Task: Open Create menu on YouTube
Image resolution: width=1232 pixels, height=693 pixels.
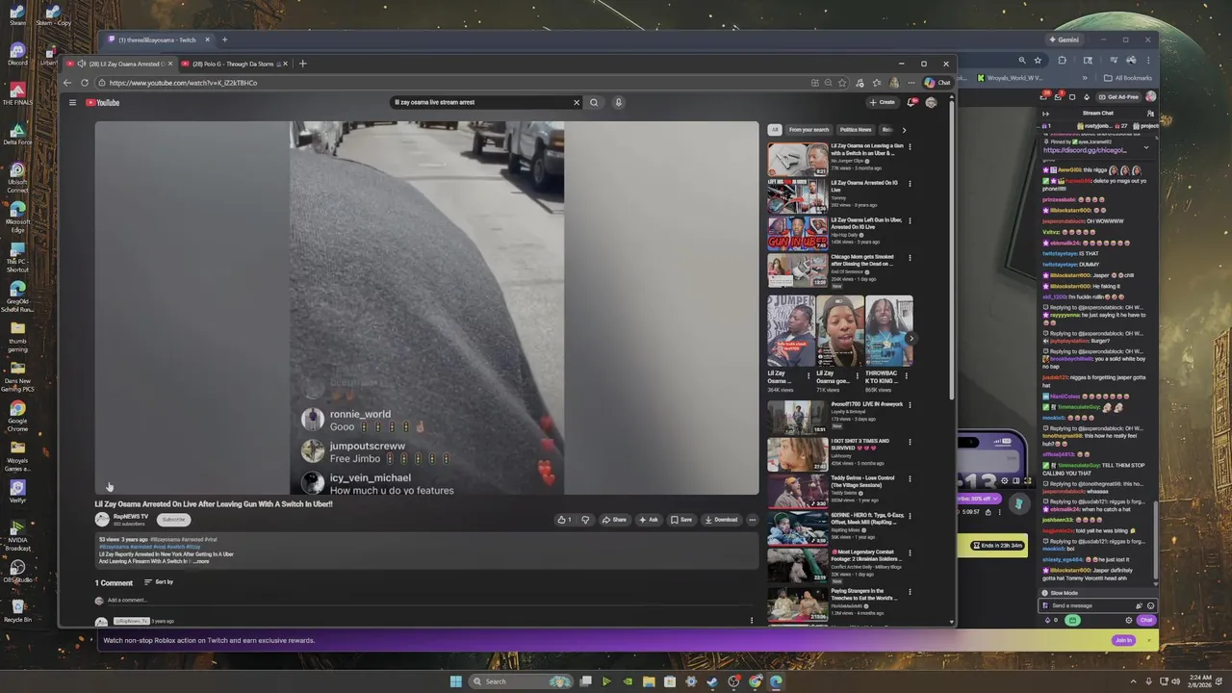Action: click(x=882, y=102)
